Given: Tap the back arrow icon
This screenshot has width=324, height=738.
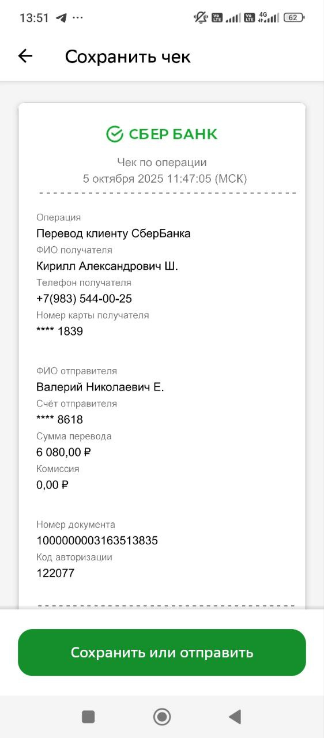Looking at the screenshot, I should (25, 56).
